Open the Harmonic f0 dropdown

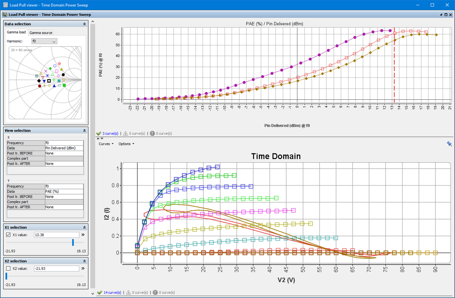tap(44, 41)
